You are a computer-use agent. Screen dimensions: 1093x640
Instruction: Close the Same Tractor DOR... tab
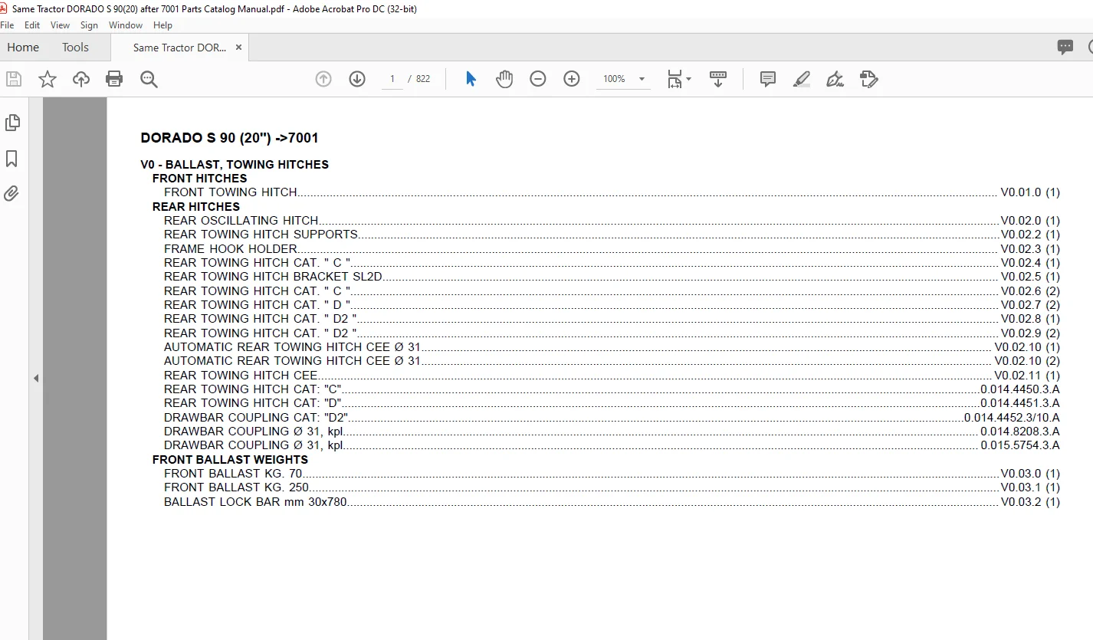point(238,47)
